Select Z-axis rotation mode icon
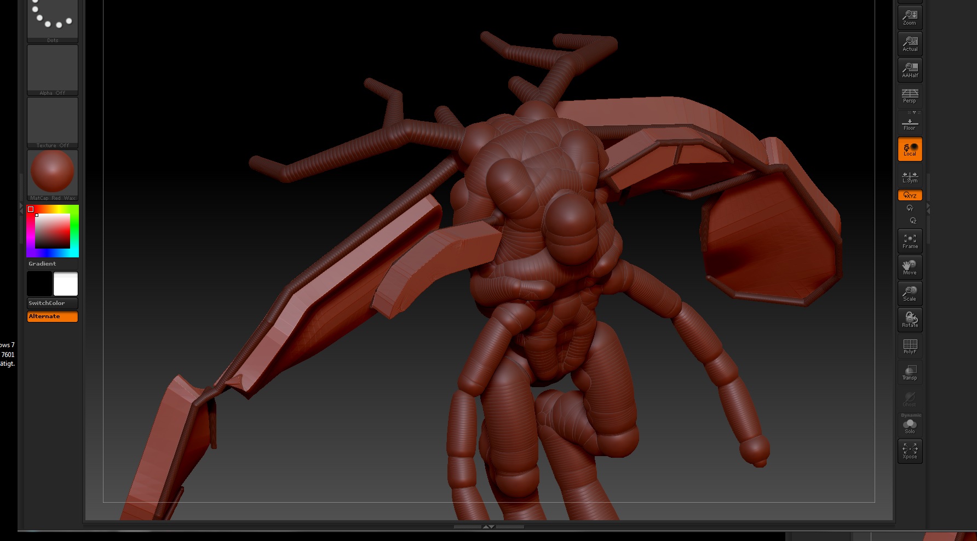 pyautogui.click(x=912, y=221)
